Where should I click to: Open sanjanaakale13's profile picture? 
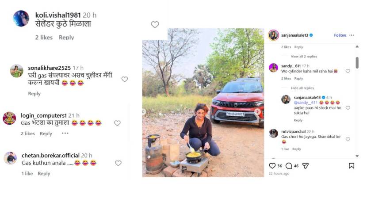click(x=273, y=35)
